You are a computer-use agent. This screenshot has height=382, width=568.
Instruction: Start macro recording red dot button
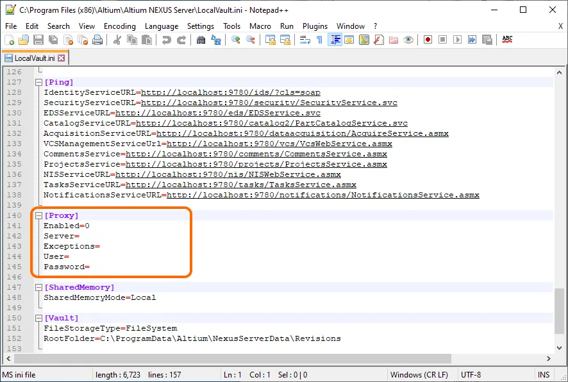point(428,40)
